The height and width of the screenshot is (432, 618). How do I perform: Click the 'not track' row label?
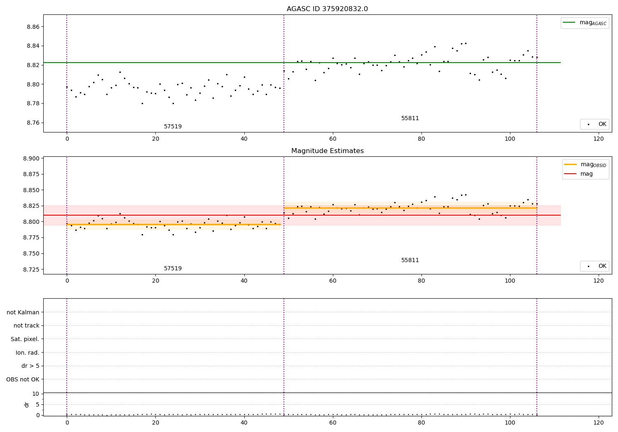tap(26, 326)
